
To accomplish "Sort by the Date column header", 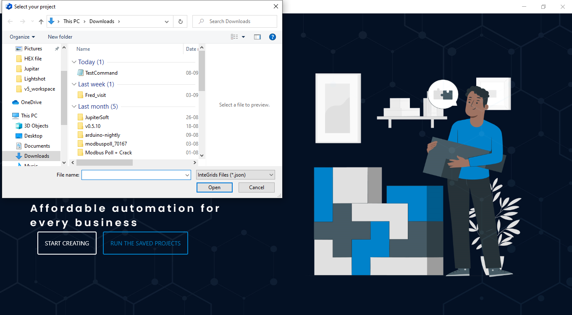I will [x=191, y=49].
